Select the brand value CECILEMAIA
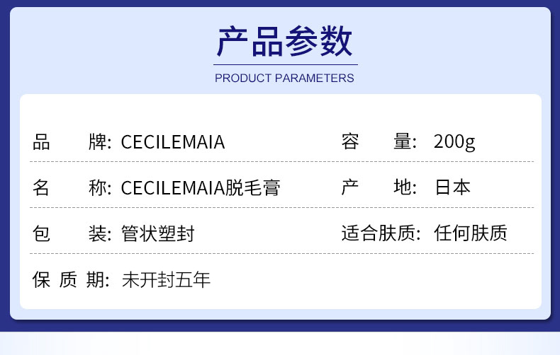This screenshot has width=560, height=355. click(x=173, y=142)
